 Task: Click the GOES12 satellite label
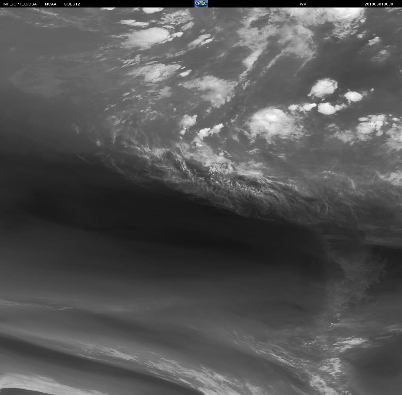pyautogui.click(x=72, y=4)
